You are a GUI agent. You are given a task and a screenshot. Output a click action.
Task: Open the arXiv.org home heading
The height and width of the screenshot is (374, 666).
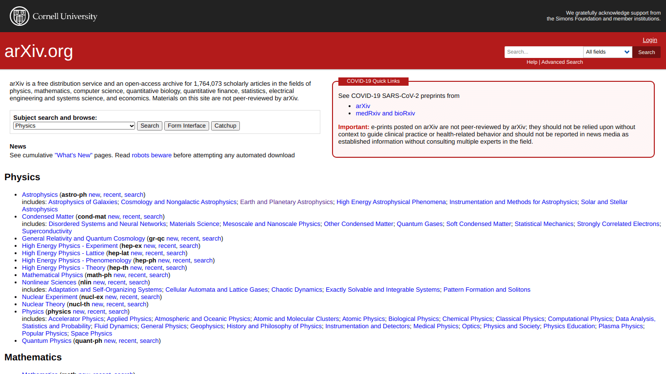tap(39, 51)
